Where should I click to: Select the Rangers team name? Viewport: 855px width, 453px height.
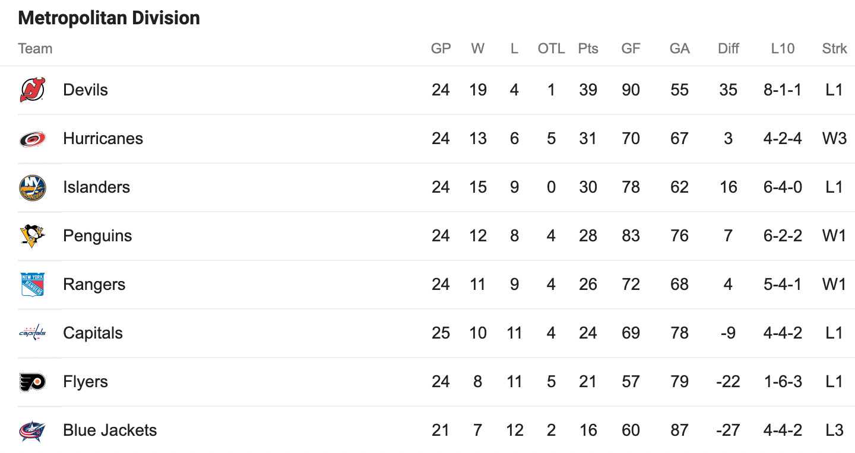tap(94, 285)
